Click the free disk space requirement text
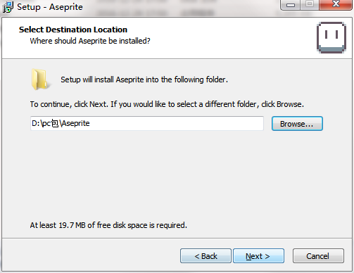The height and width of the screenshot is (273, 354). (x=108, y=225)
